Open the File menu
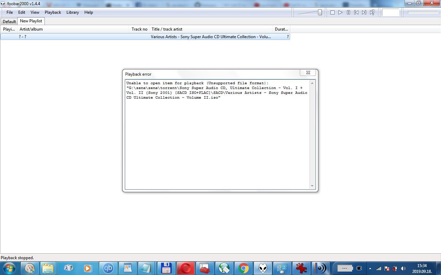 tap(10, 12)
